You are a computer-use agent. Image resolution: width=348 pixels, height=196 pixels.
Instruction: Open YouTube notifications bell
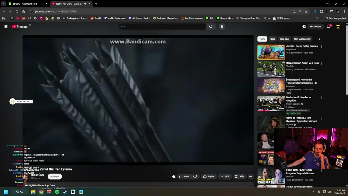[x=329, y=26]
